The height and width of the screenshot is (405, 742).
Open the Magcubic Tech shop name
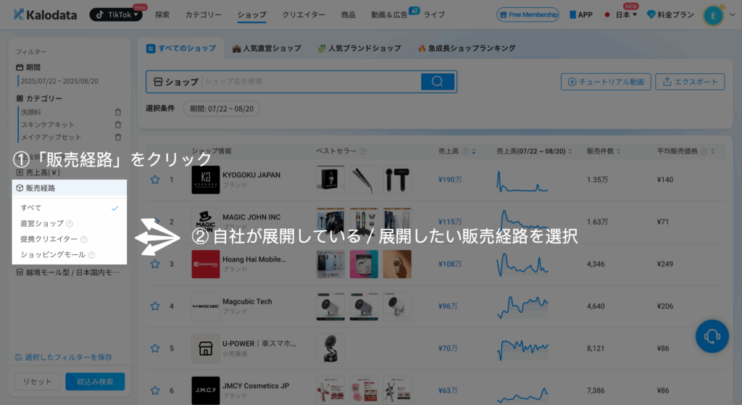[x=247, y=301]
